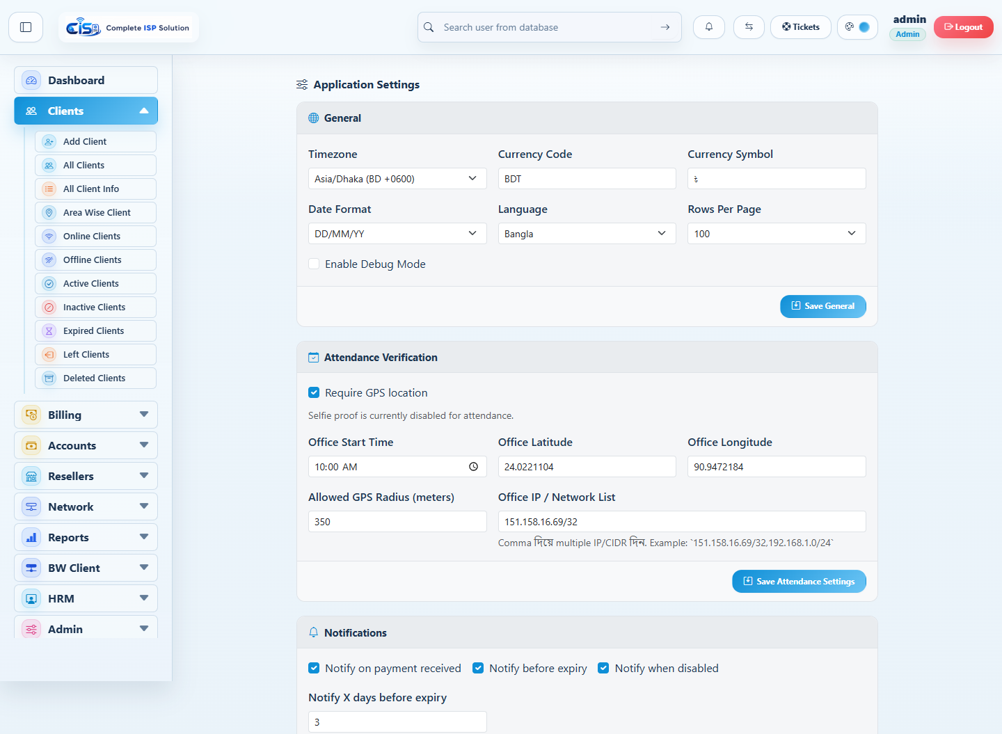Click the Dashboard gauge icon
1002x734 pixels.
[31, 81]
